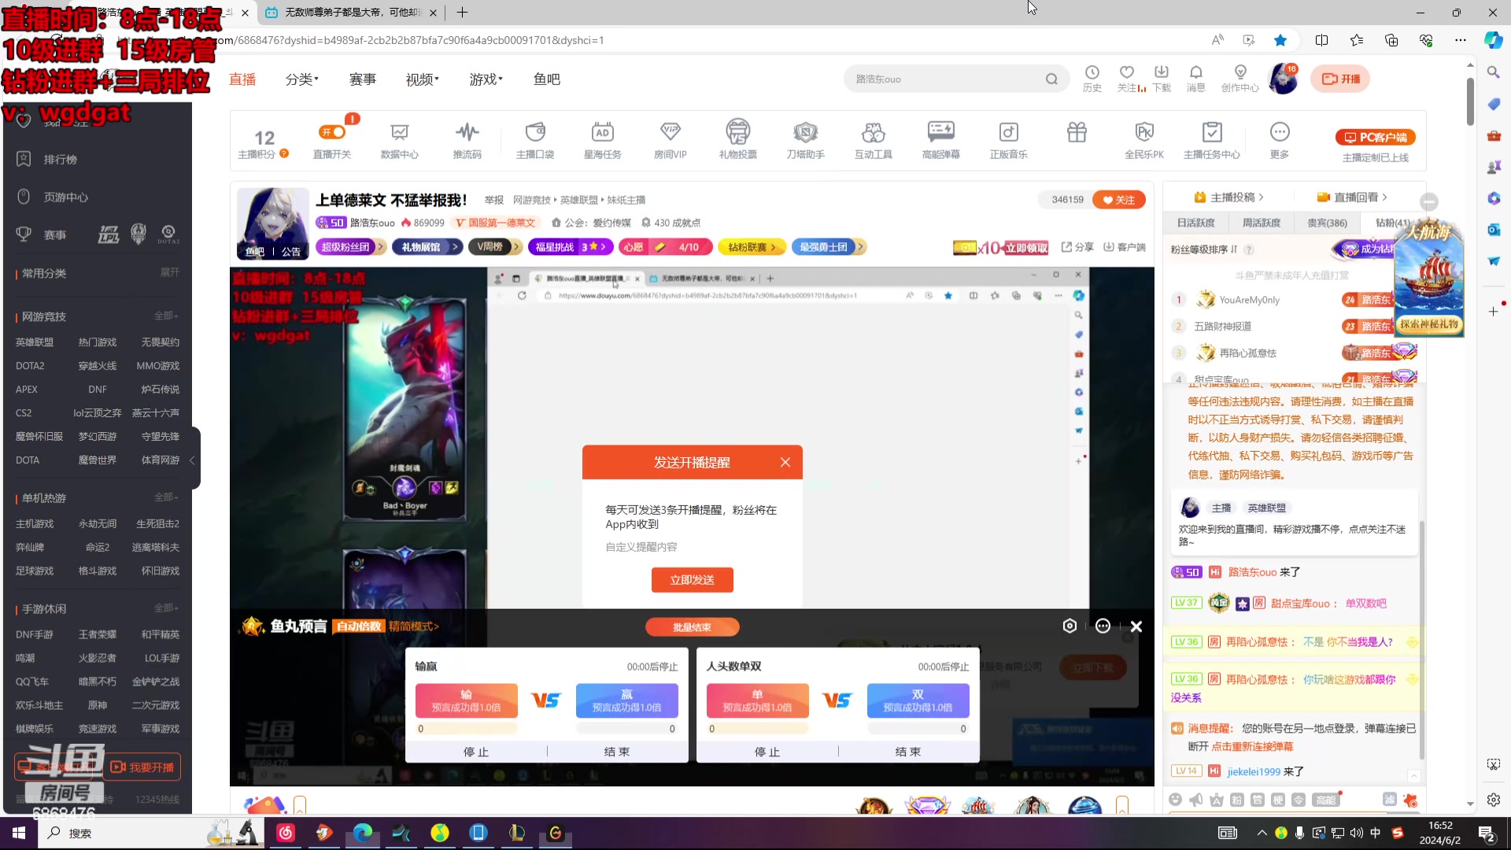Click the 关注 follow button next to 346159

pos(1119,200)
